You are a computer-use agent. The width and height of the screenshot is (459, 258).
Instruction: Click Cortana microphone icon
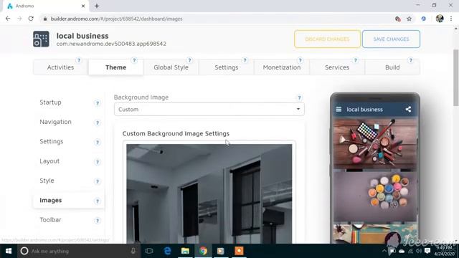(x=133, y=251)
